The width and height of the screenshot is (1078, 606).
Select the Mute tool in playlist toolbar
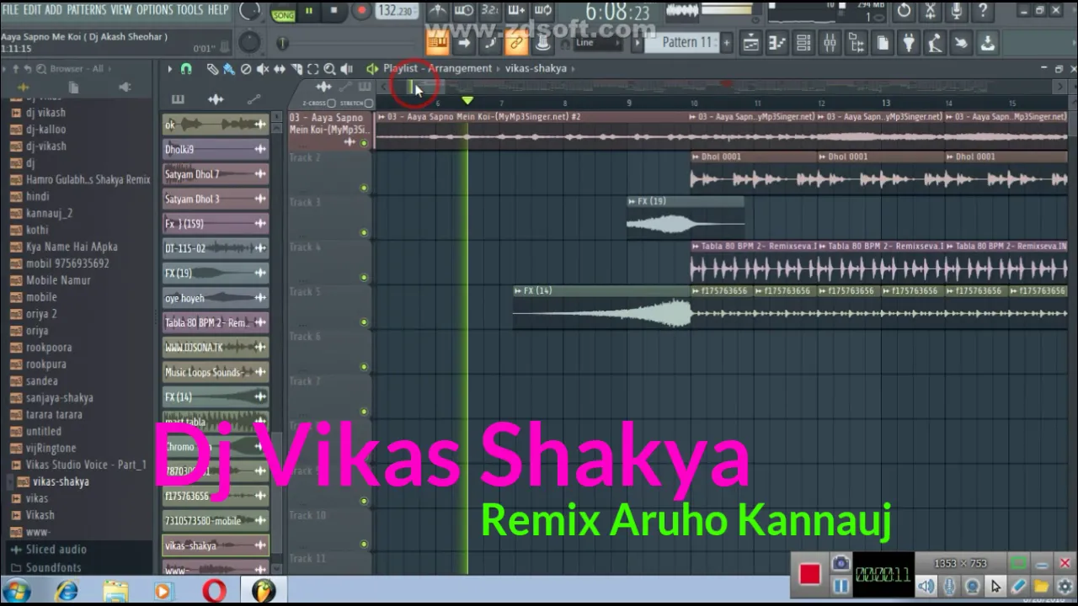[263, 69]
